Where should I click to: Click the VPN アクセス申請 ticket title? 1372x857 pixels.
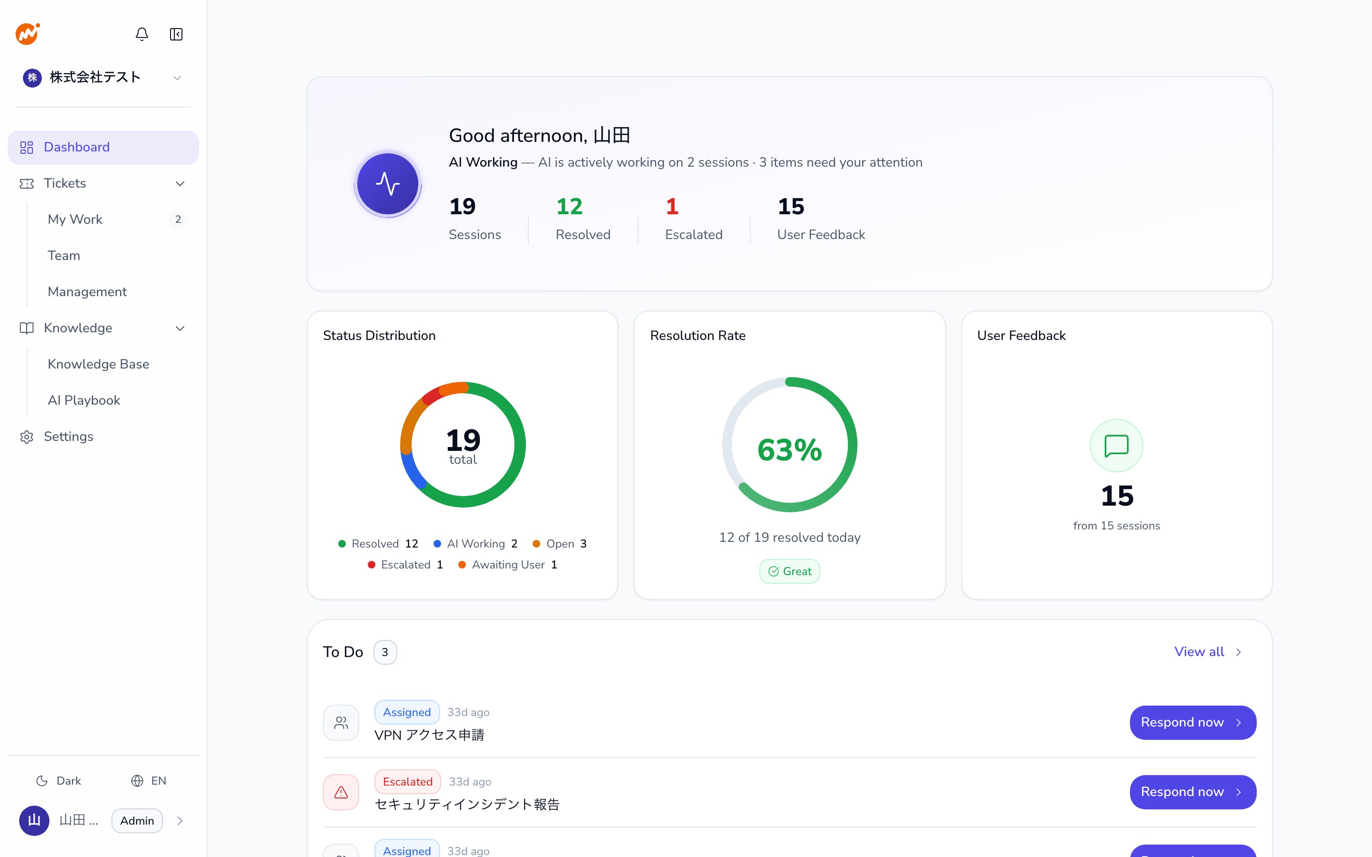click(429, 735)
